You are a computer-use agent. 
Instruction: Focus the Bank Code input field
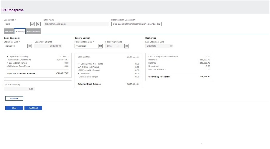click(x=17, y=24)
